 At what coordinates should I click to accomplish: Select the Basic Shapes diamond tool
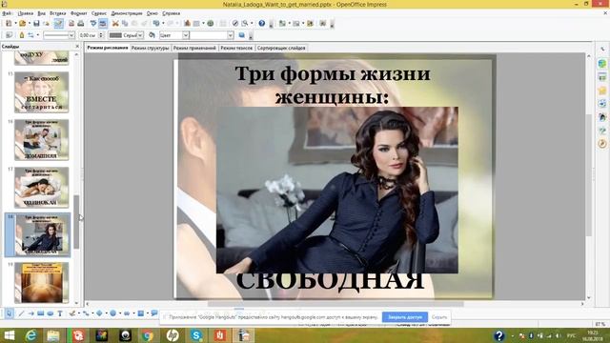click(x=99, y=313)
